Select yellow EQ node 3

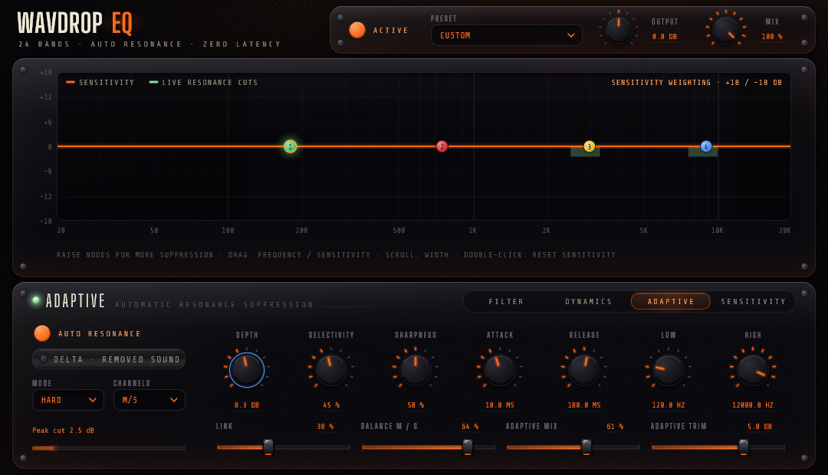[x=590, y=146]
